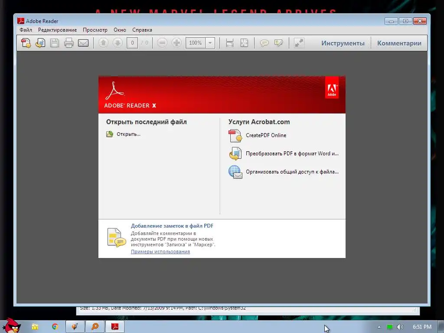Open the Окно menu
The height and width of the screenshot is (333, 444).
point(120,30)
